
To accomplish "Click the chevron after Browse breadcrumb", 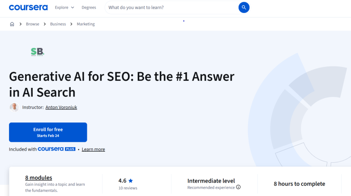I will pyautogui.click(x=45, y=24).
